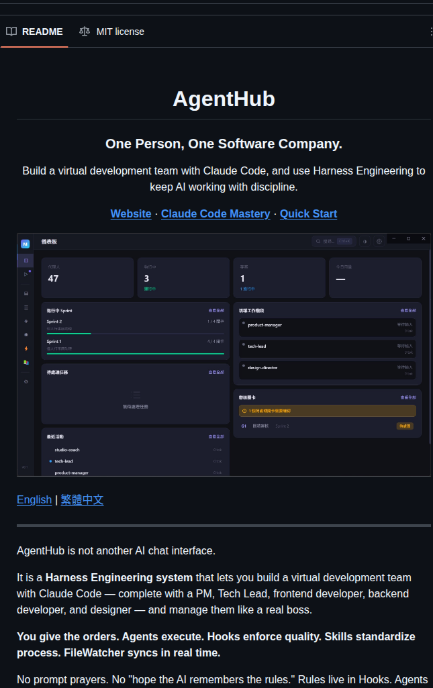Switch README language to English

[34, 500]
